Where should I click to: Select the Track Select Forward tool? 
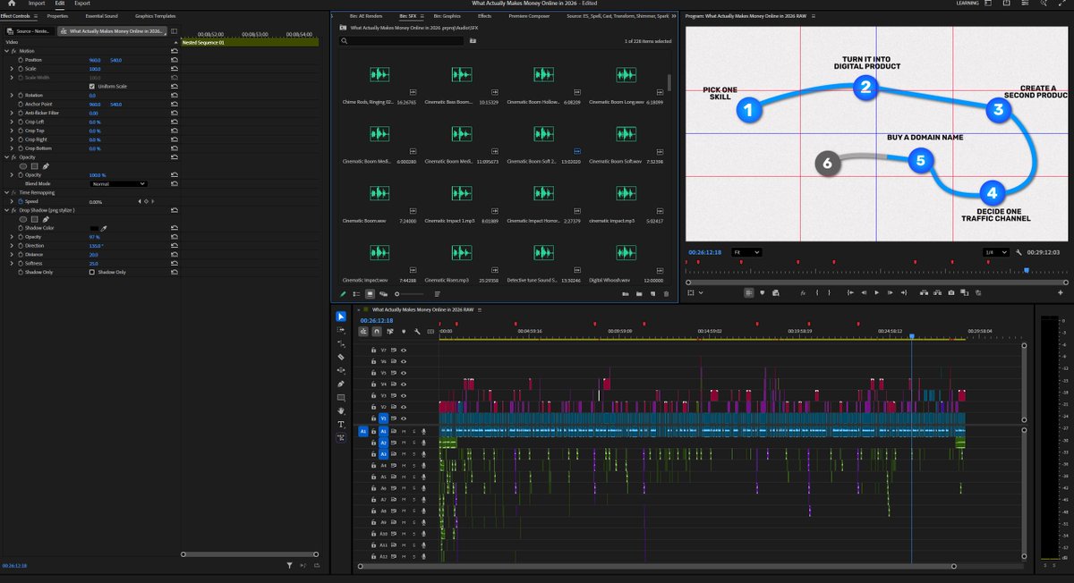341,330
